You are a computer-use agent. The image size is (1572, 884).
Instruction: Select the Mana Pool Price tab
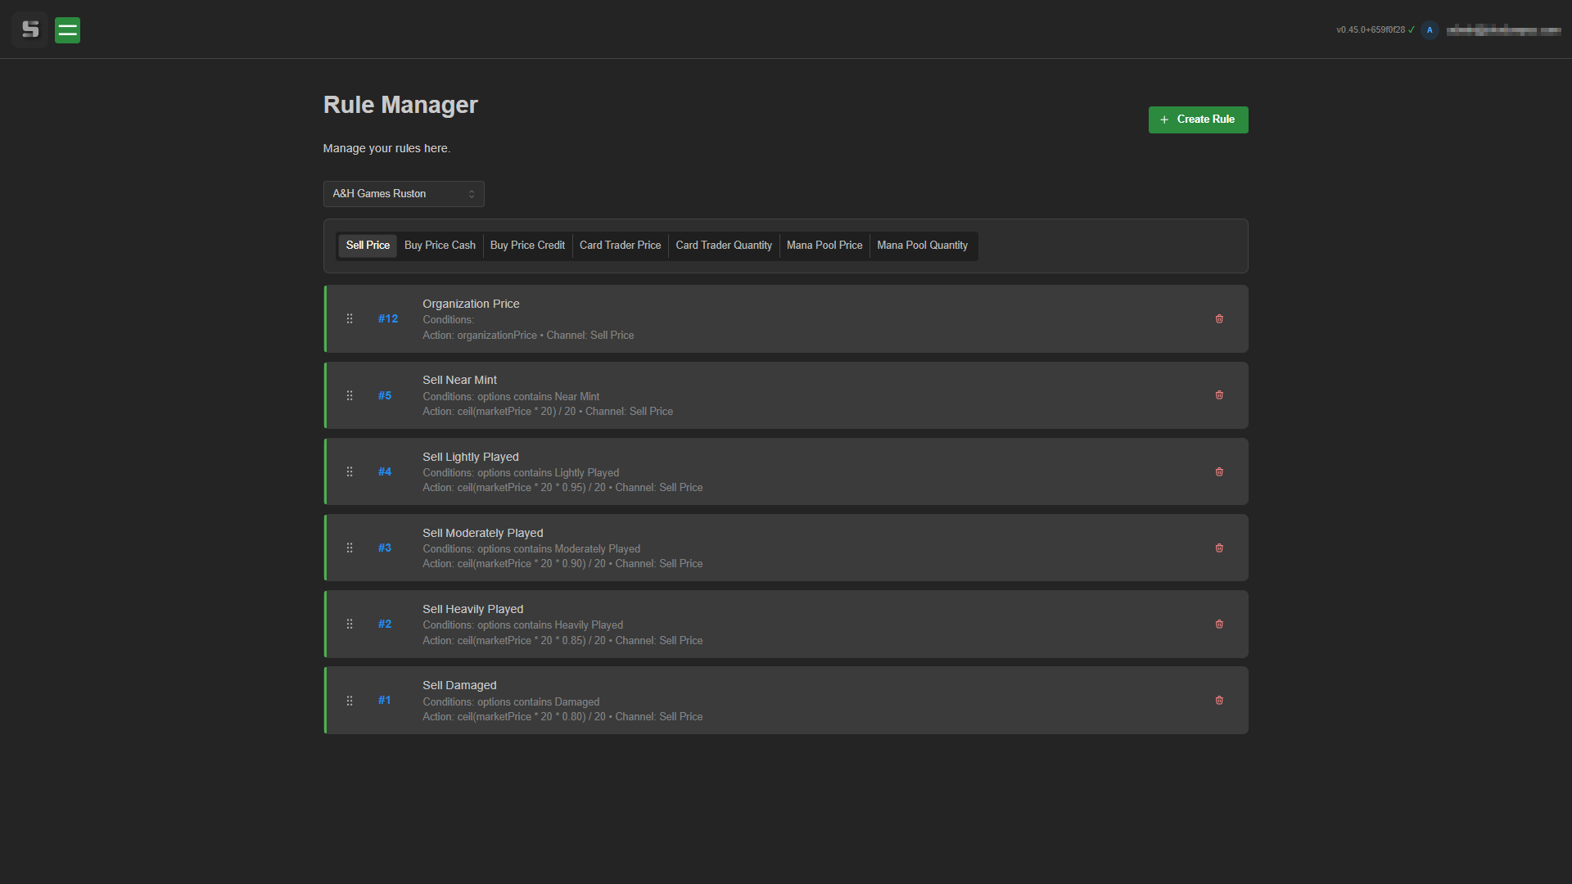(x=824, y=246)
